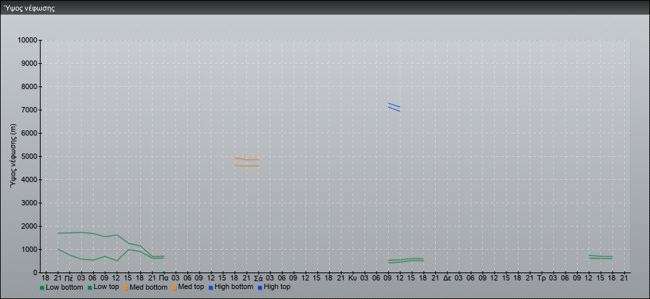The height and width of the screenshot is (299, 650).
Task: Select the green low cloud segment after Κυ
Action: click(x=405, y=260)
